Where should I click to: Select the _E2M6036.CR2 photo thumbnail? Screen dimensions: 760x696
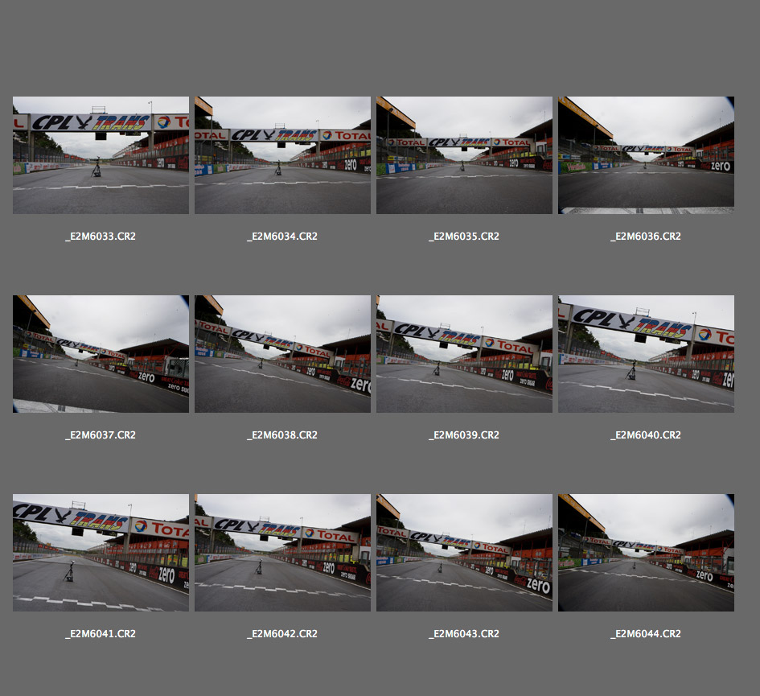pyautogui.click(x=646, y=155)
